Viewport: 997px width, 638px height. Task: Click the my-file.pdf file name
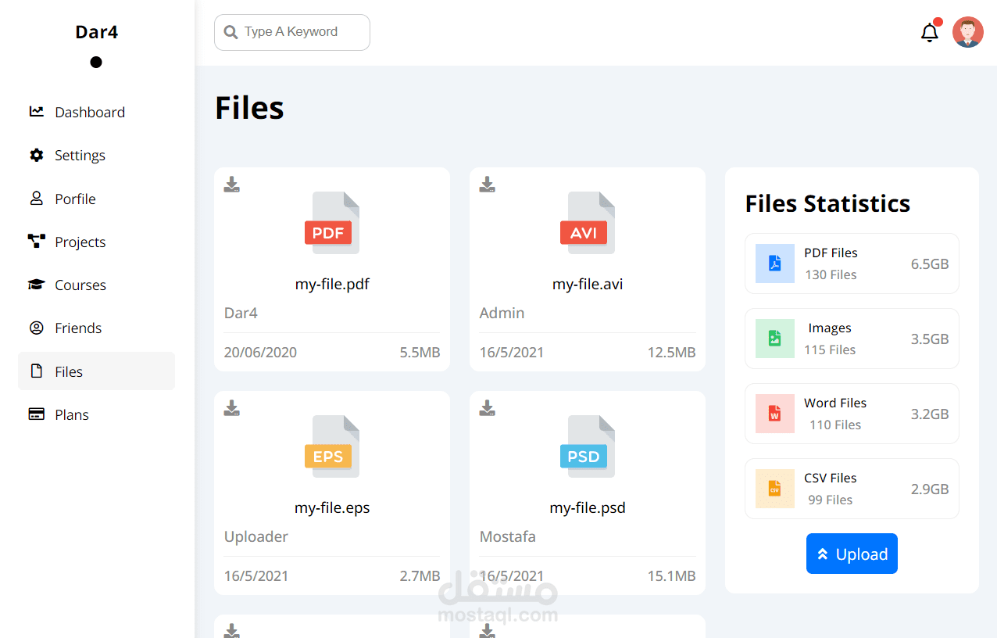click(x=332, y=284)
